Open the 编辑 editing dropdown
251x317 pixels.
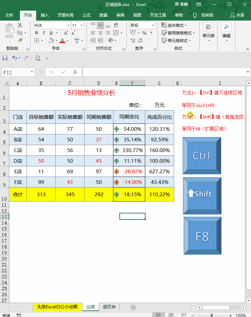pos(226,32)
